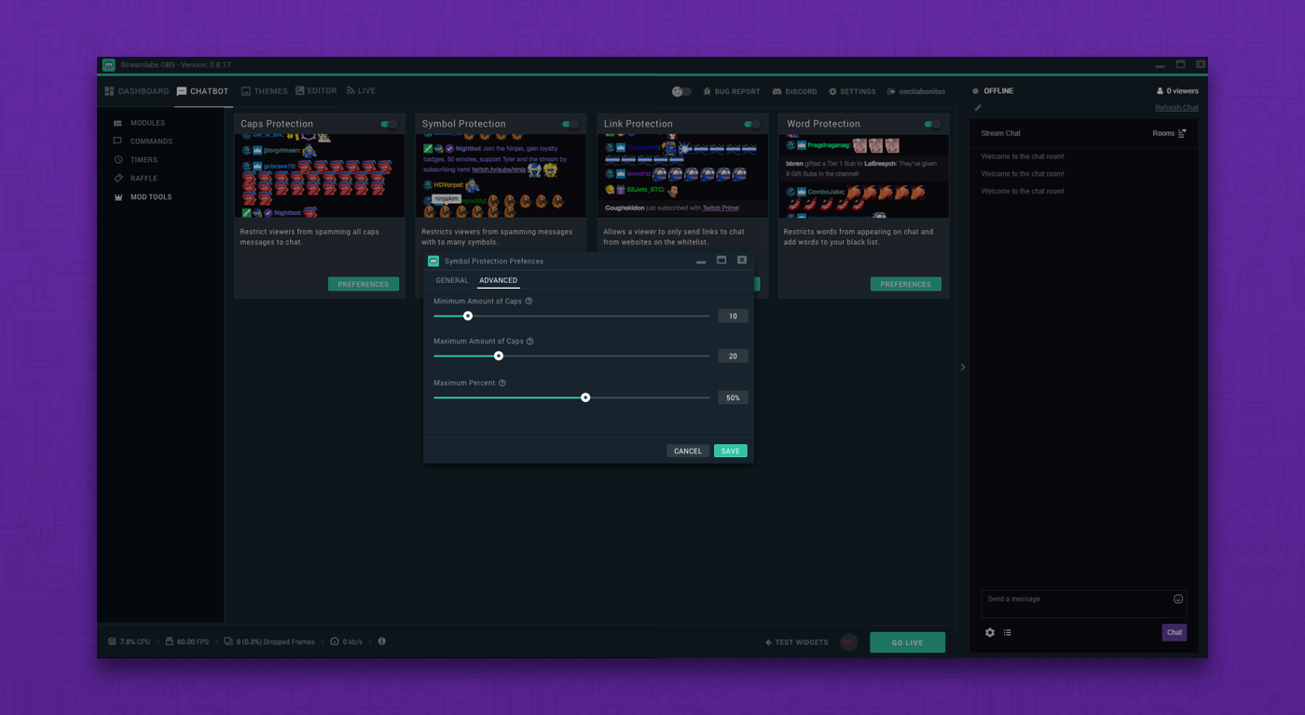Click Link Protection chat preview thumbnail
Viewport: 1305px width, 715px height.
click(x=682, y=176)
